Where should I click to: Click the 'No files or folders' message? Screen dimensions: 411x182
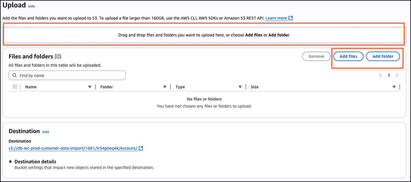point(204,99)
